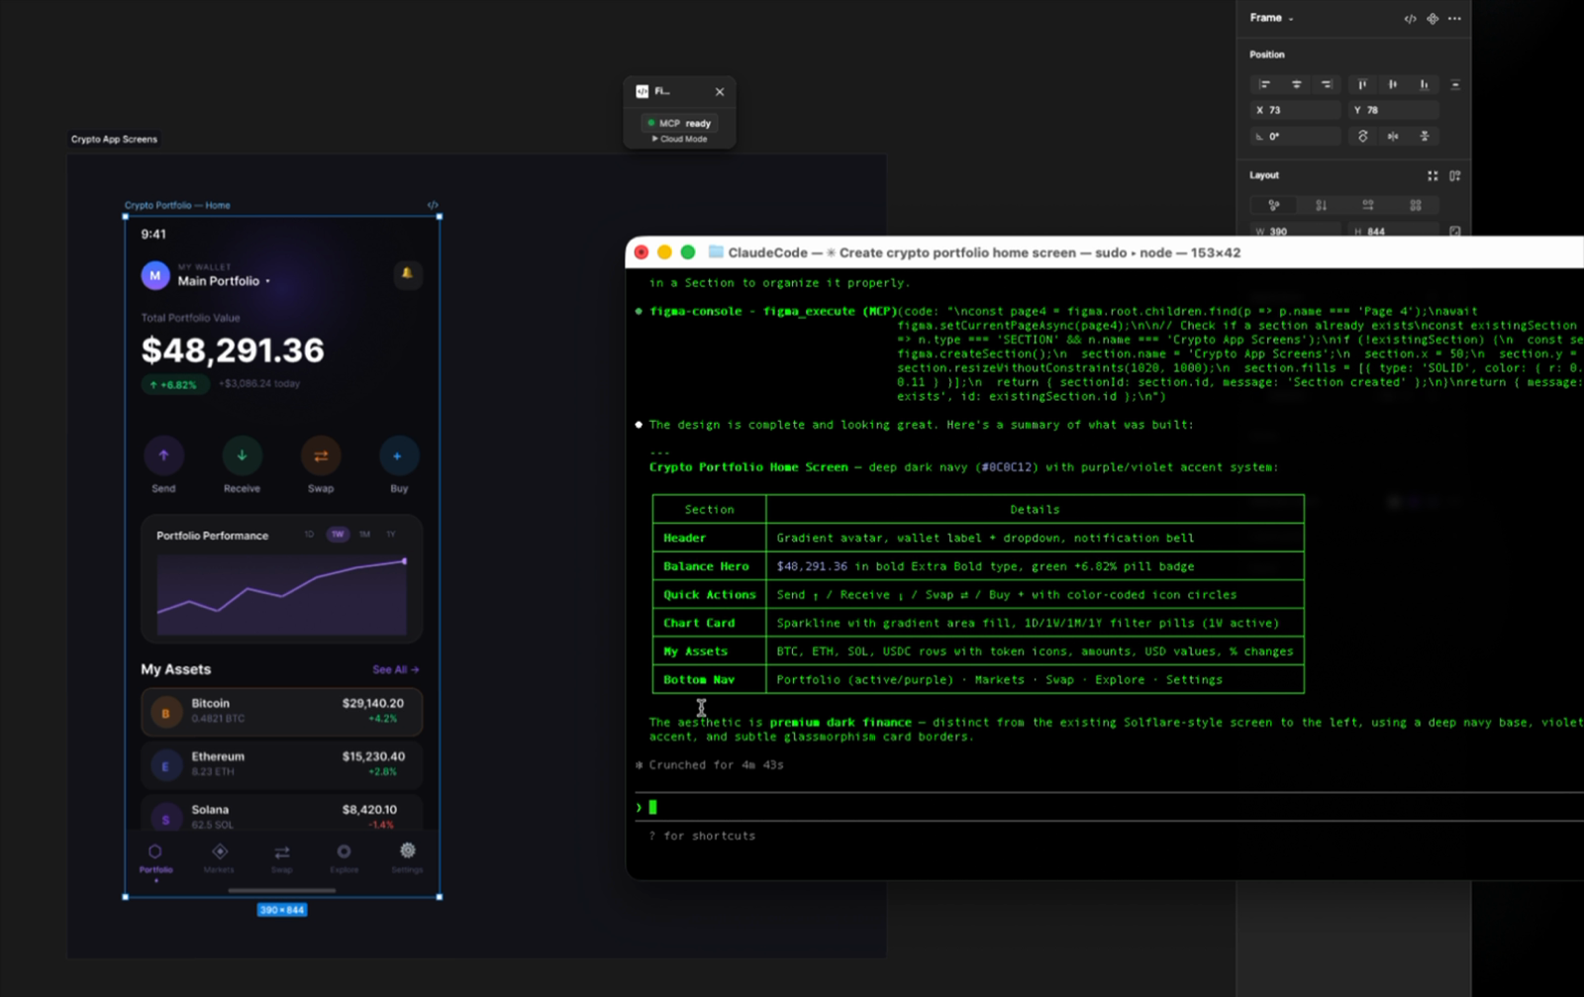Screen dimensions: 1584x997
Task: Click the Align top icon
Action: click(x=1362, y=84)
